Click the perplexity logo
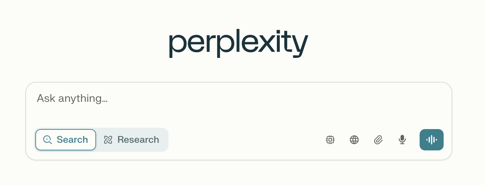The height and width of the screenshot is (185, 485). click(238, 43)
